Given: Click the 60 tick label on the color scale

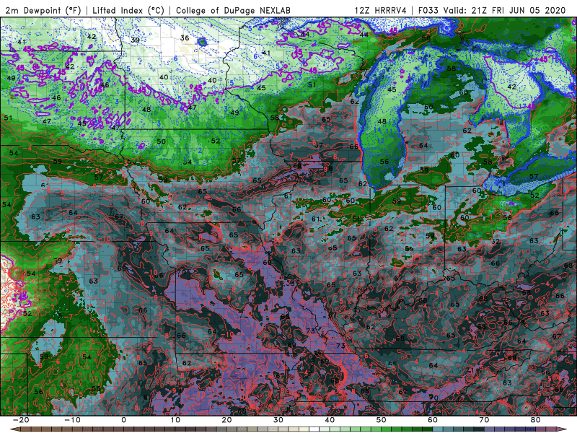Looking at the screenshot, I should pos(433,420).
